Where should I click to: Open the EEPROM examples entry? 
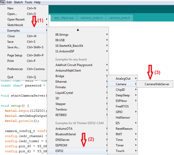[78, 145]
